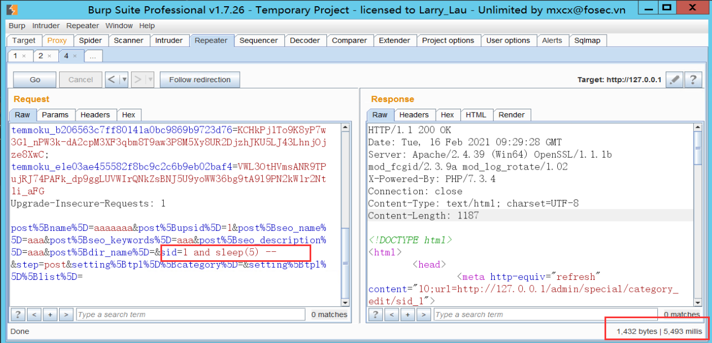The height and width of the screenshot is (343, 712).
Task: Switch to the Project options tab
Action: (x=448, y=41)
